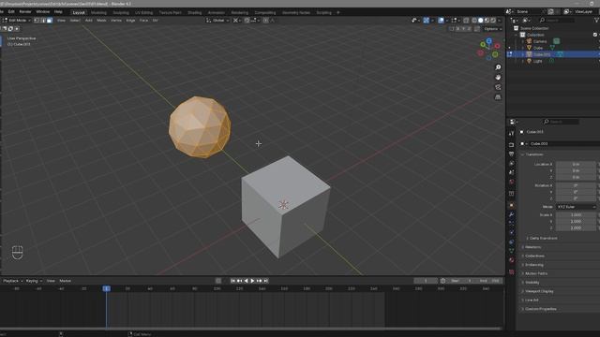Open the View menu in viewport header
The image size is (600, 337).
coord(61,21)
